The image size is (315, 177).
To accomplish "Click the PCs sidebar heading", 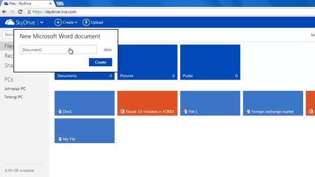I will coord(9,80).
